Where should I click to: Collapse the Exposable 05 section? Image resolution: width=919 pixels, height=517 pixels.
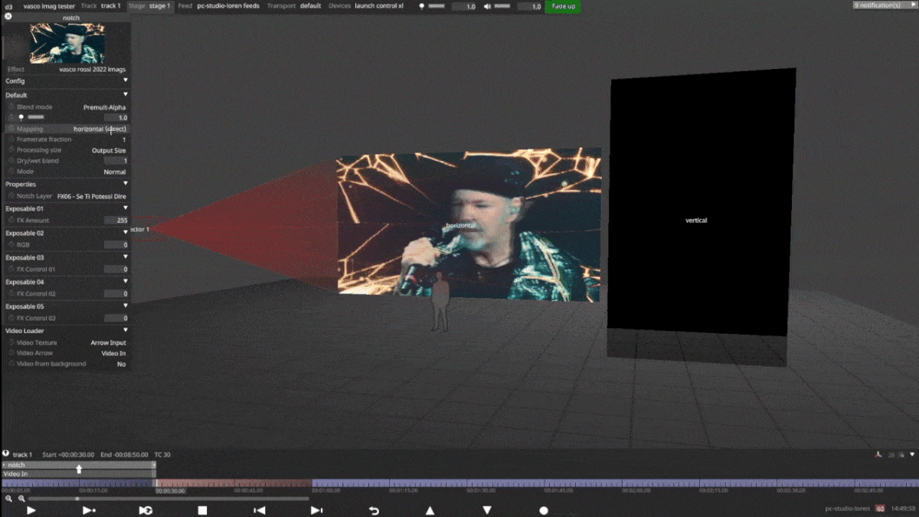coord(126,306)
